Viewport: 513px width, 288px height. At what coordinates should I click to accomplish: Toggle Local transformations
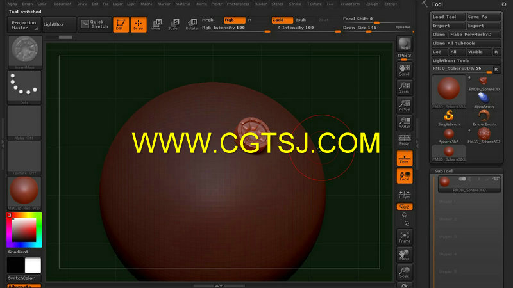405,176
